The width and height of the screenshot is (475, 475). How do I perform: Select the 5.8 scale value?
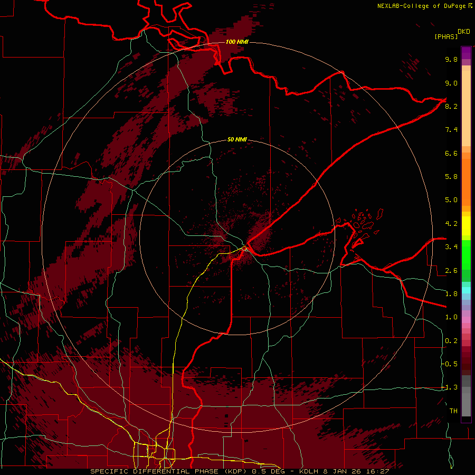tap(451, 177)
